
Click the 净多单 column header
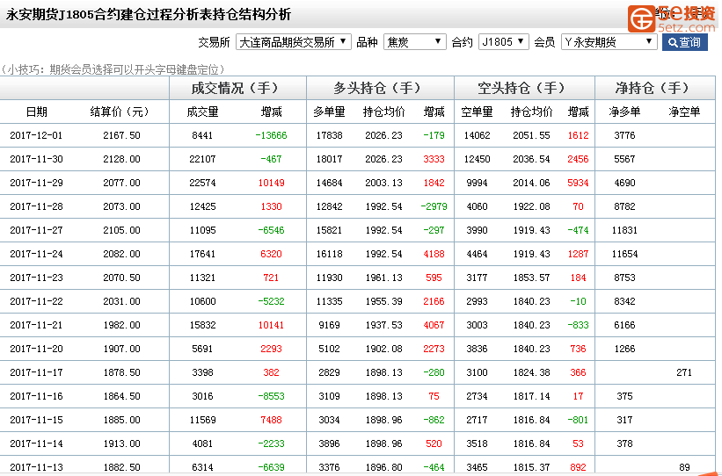click(624, 112)
